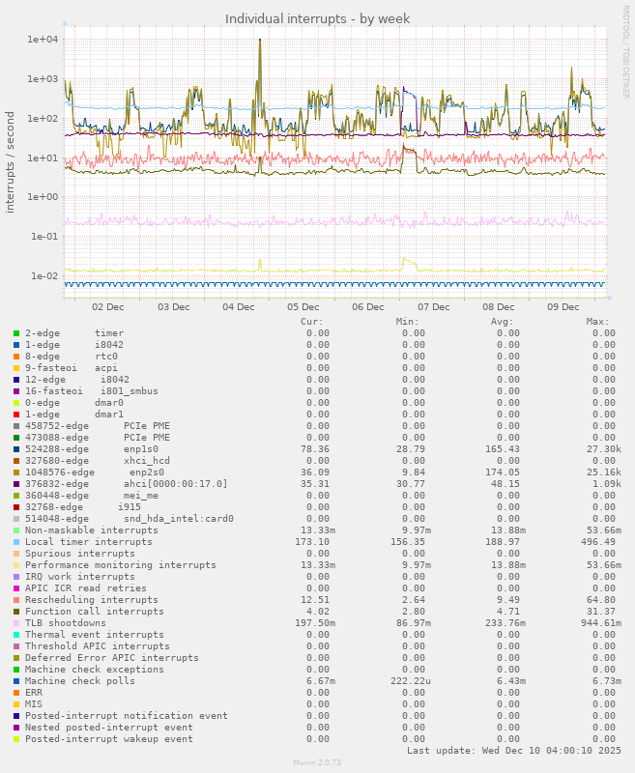The image size is (635, 773).
Task: Click the "Max:" column header
Action: [x=597, y=321]
